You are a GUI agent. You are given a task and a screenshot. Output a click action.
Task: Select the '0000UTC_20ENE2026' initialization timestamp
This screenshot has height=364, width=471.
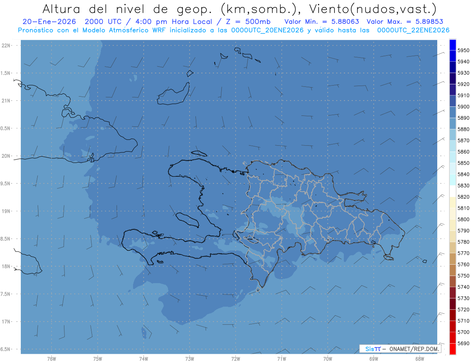click(x=267, y=30)
